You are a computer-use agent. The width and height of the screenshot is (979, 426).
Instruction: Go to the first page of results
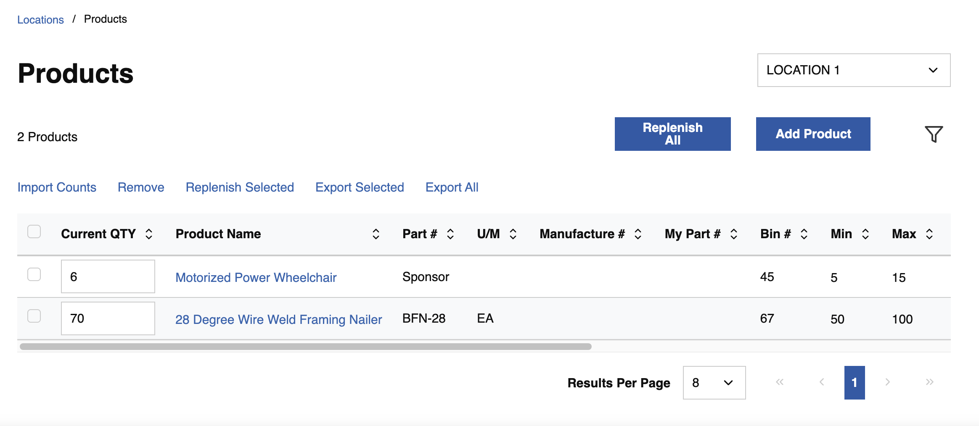click(780, 382)
